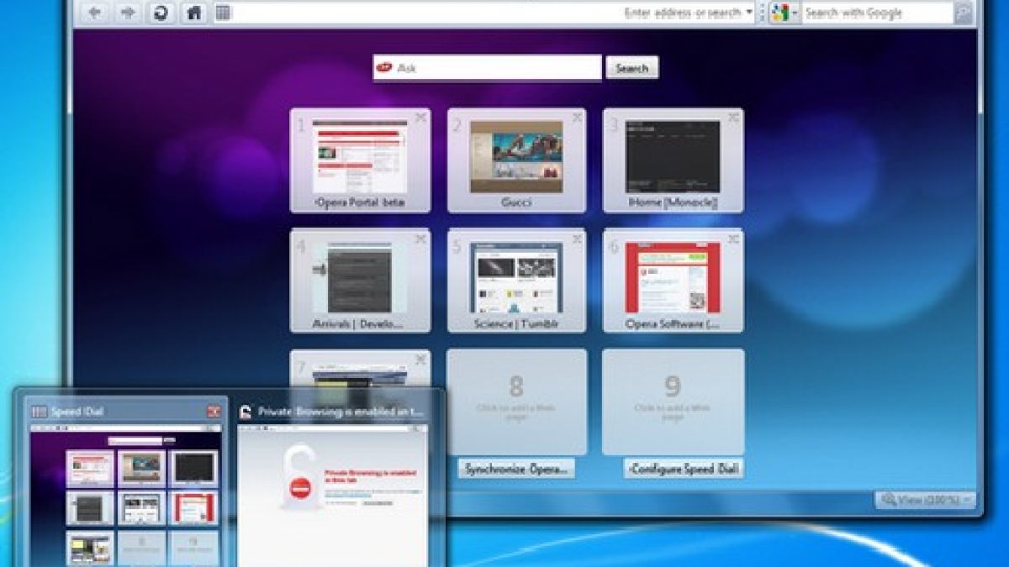The height and width of the screenshot is (567, 1009).
Task: Close the Speed Dial preview with red X
Action: tap(214, 412)
